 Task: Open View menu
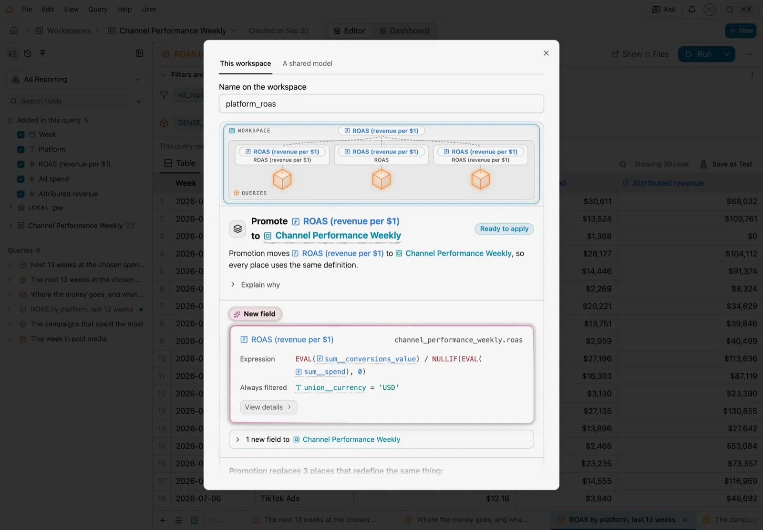coord(71,9)
